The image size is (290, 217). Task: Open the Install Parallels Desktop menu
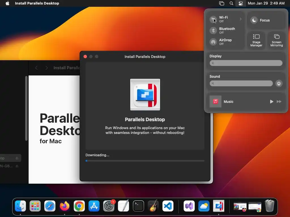[x=37, y=3]
